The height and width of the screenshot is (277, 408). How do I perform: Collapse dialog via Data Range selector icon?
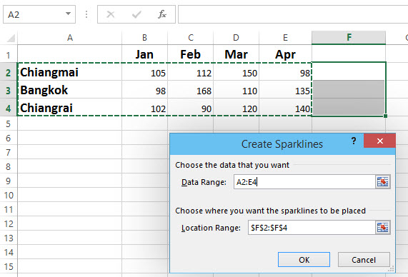point(382,181)
